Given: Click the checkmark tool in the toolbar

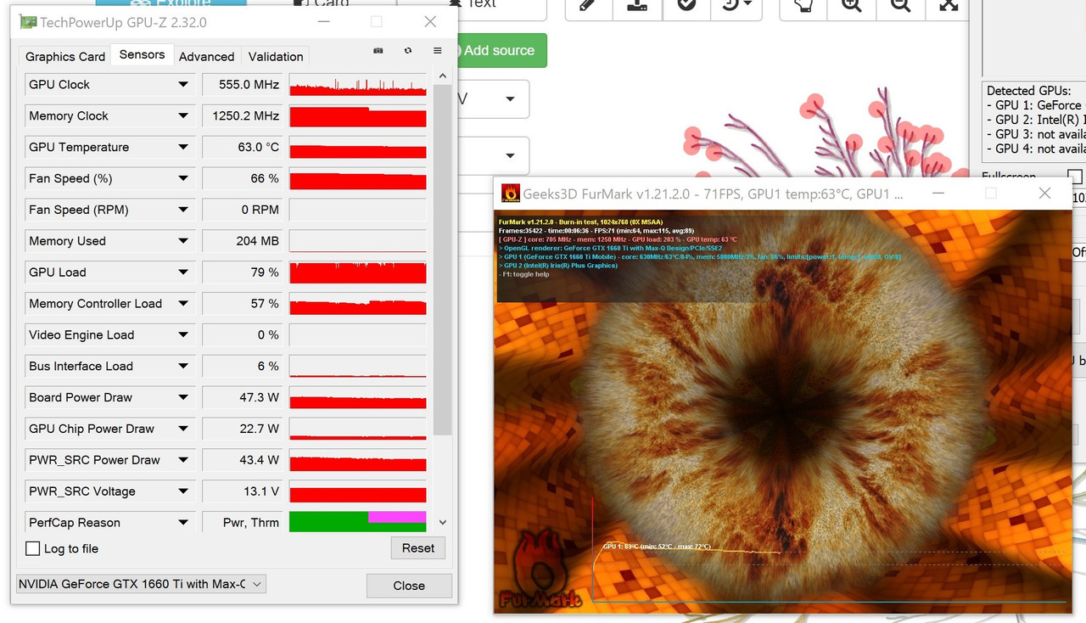Looking at the screenshot, I should click(x=684, y=4).
